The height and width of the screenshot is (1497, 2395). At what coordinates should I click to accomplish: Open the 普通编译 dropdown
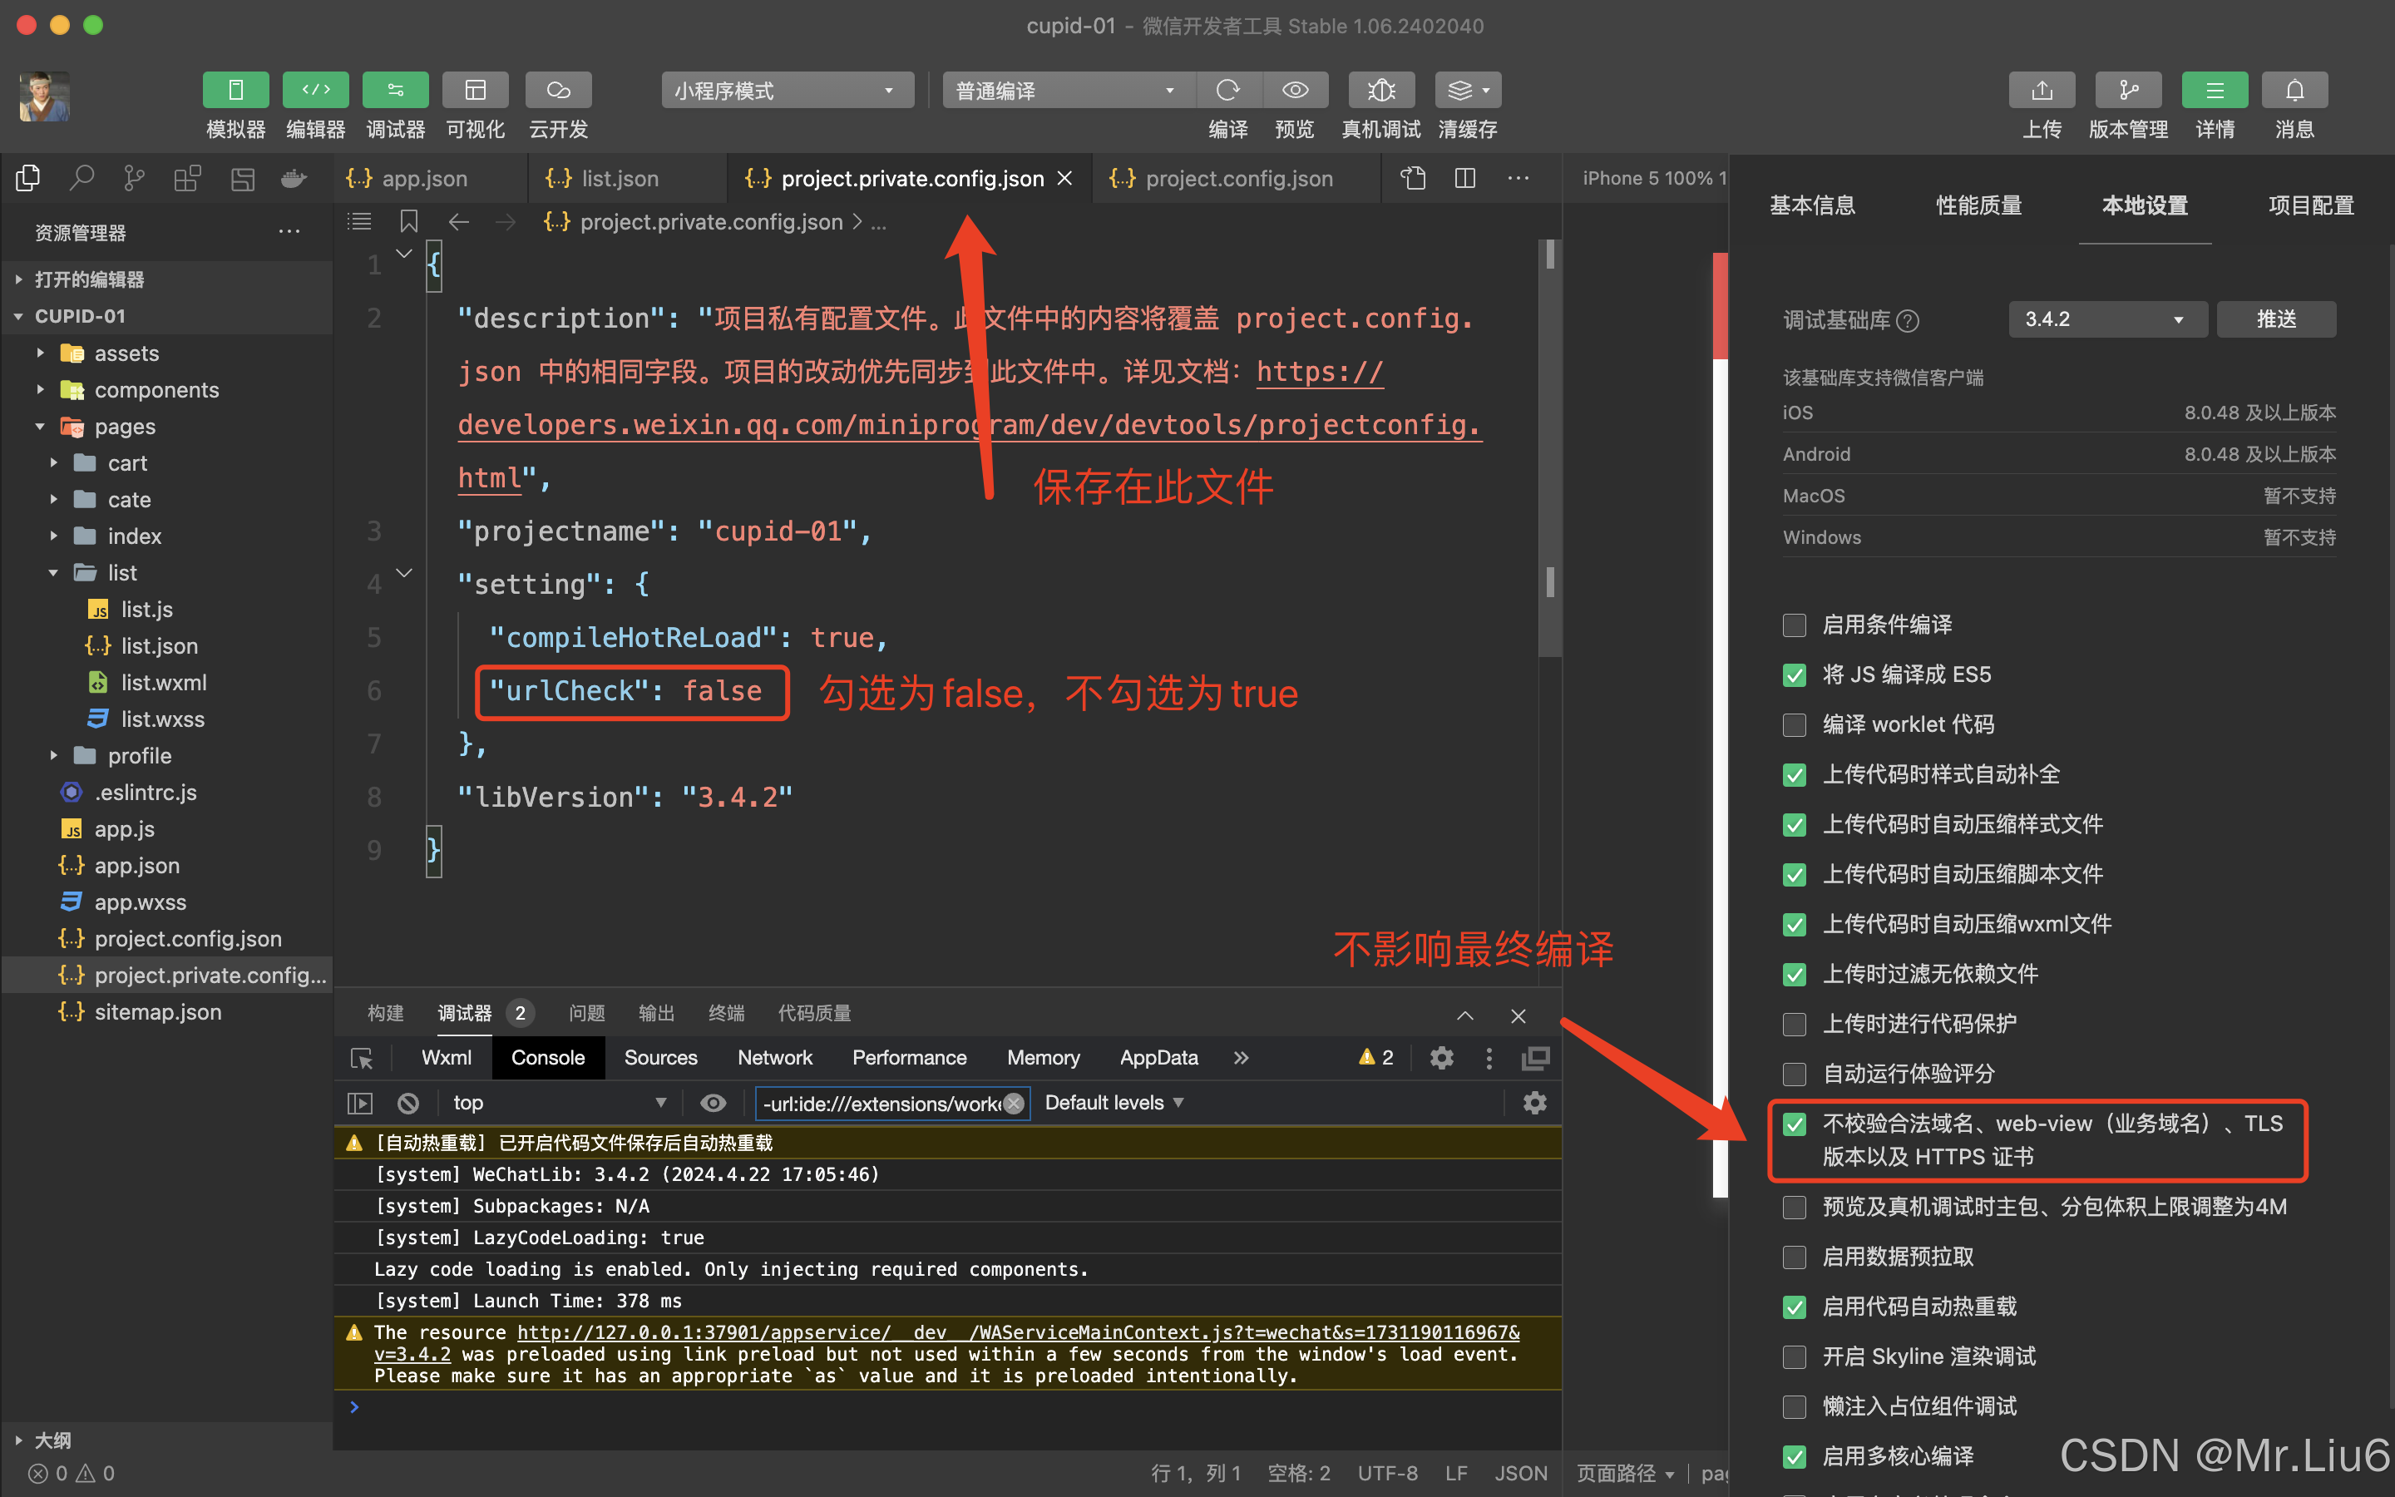[x=1069, y=90]
